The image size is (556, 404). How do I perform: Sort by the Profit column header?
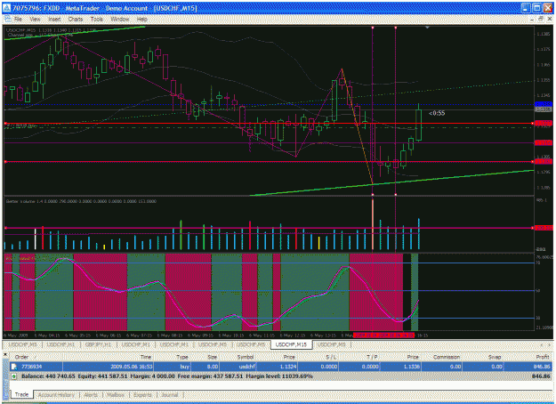pos(543,357)
